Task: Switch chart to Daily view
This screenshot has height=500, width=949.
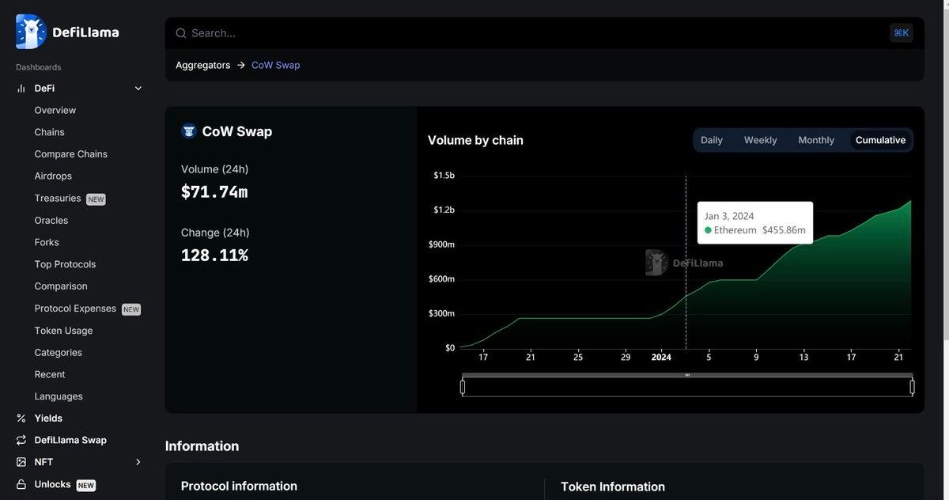Action: 712,140
